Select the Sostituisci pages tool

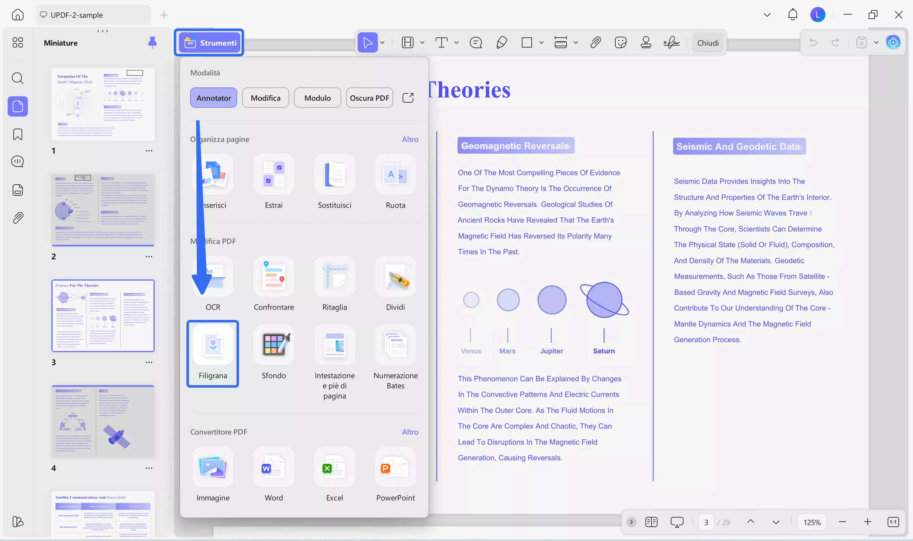pos(334,181)
